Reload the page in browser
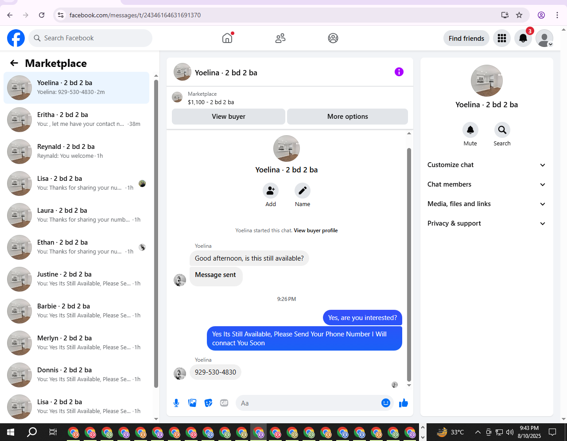The height and width of the screenshot is (441, 567). (x=42, y=15)
